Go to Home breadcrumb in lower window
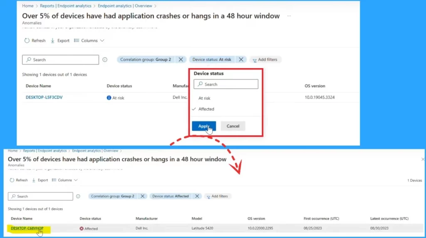Image resolution: width=426 pixels, height=238 pixels. pos(12,151)
